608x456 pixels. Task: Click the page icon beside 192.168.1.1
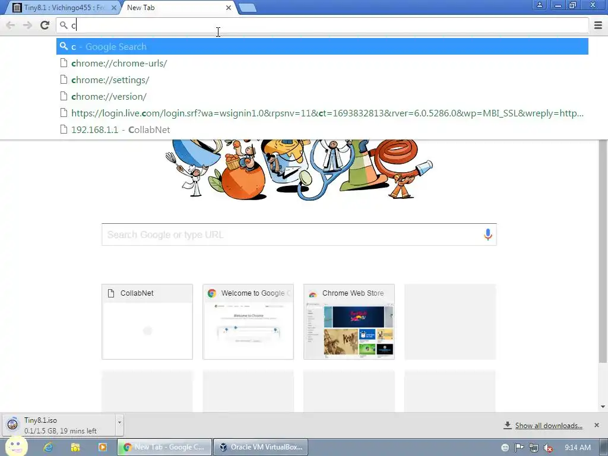(64, 129)
